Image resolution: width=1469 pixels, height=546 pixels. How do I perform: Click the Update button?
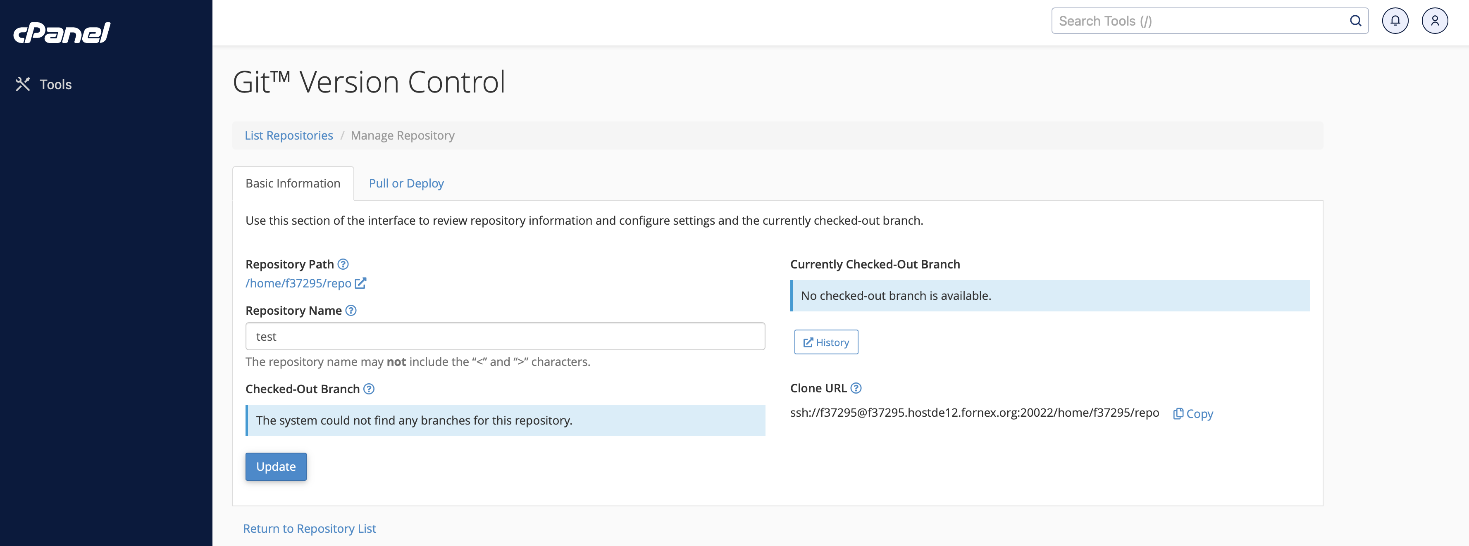click(276, 467)
